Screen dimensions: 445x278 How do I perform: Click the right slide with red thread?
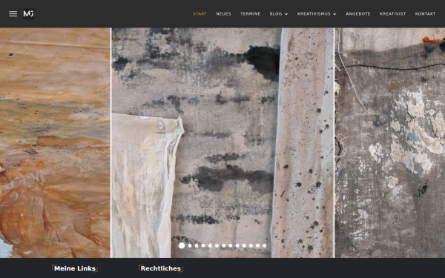[390, 142]
